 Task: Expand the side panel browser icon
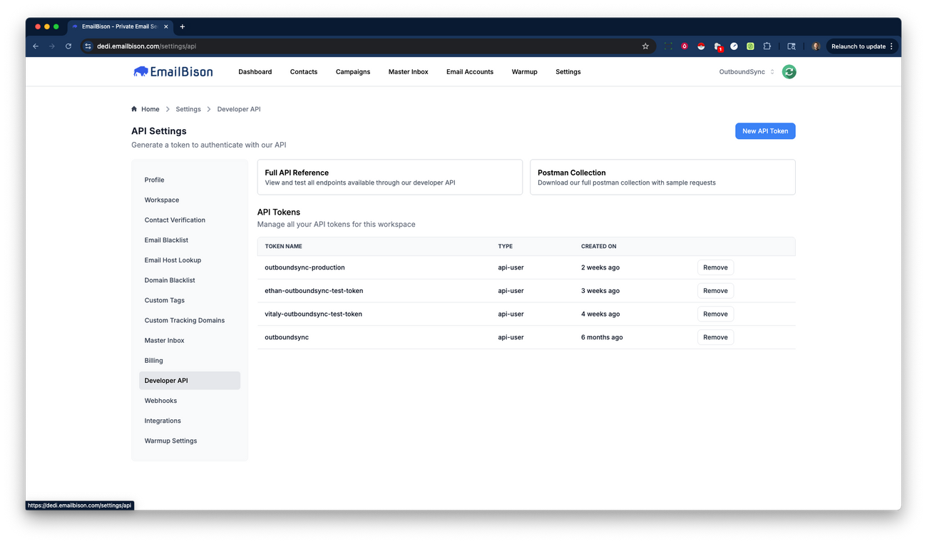point(791,46)
